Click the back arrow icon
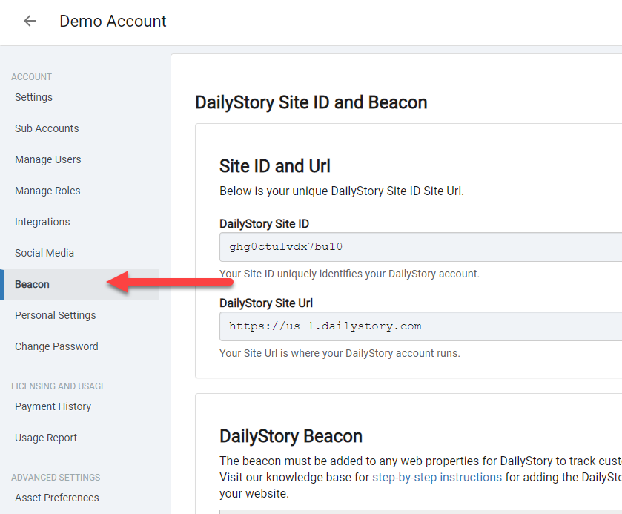The height and width of the screenshot is (514, 622). [30, 21]
